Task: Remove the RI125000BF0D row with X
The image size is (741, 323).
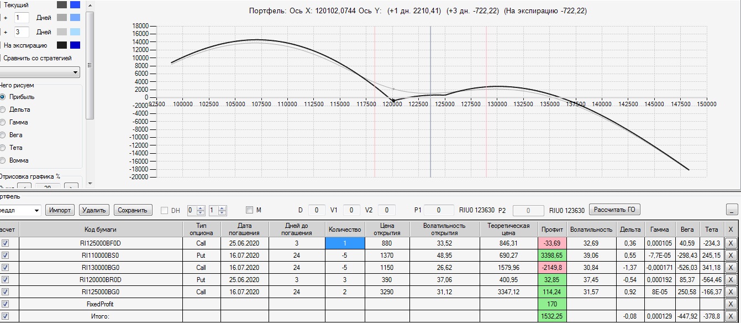Action: (x=731, y=243)
